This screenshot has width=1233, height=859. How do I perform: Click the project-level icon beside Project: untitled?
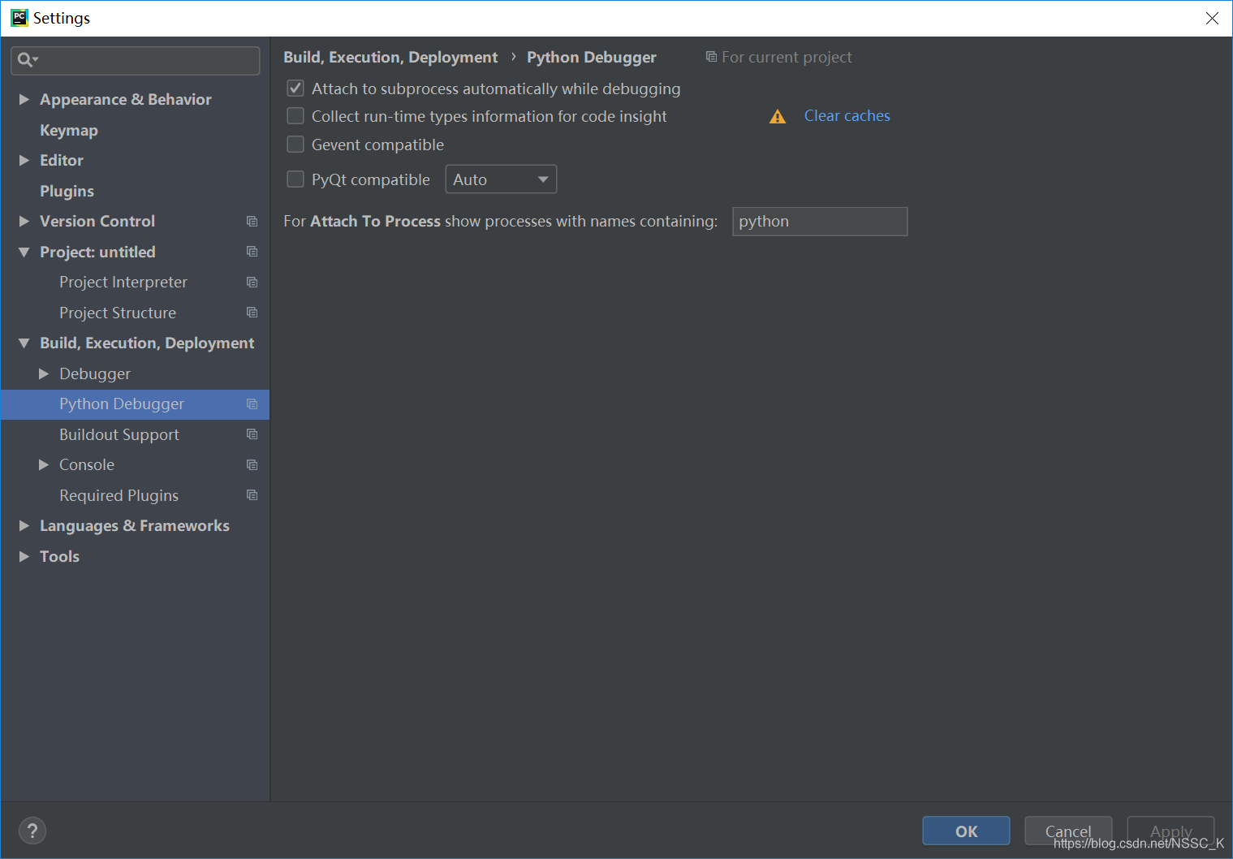pos(252,252)
